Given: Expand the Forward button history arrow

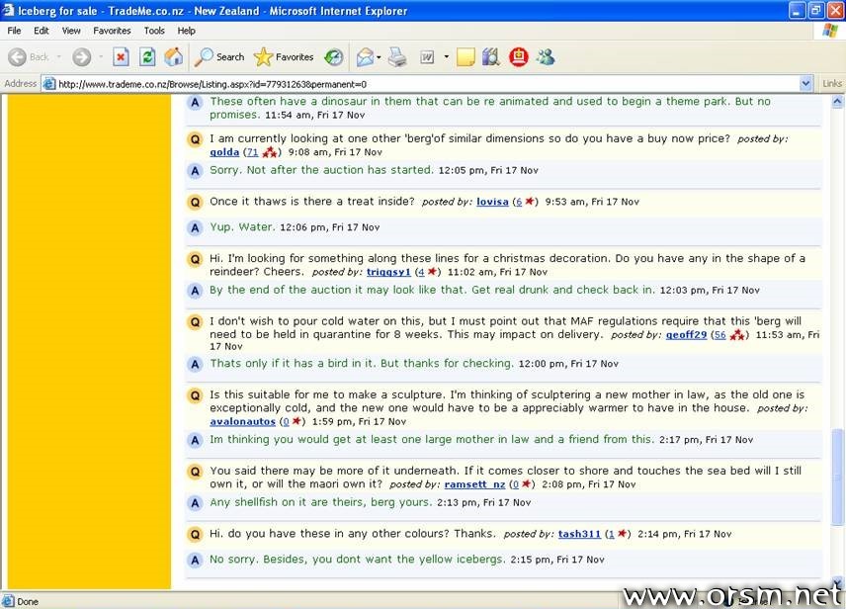Looking at the screenshot, I should pos(101,56).
